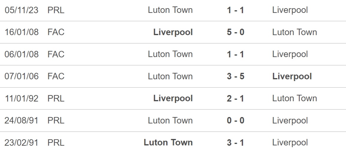
Task: Select Luton Town in the 05/11/23 row
Action: (x=170, y=10)
